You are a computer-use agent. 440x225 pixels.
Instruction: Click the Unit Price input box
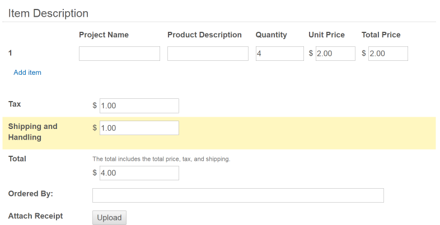(x=335, y=54)
